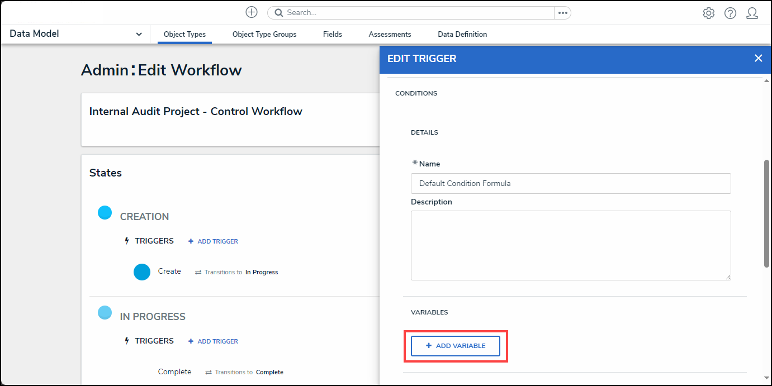772x386 pixels.
Task: Click the Create trigger circle icon
Action: pyautogui.click(x=142, y=272)
